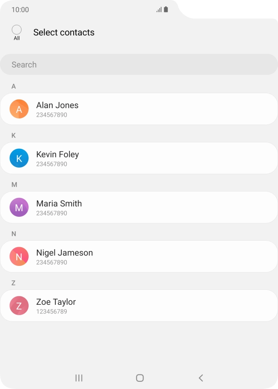The width and height of the screenshot is (278, 389).
Task: Tap Nigel Jameson pink avatar icon
Action: 19,256
